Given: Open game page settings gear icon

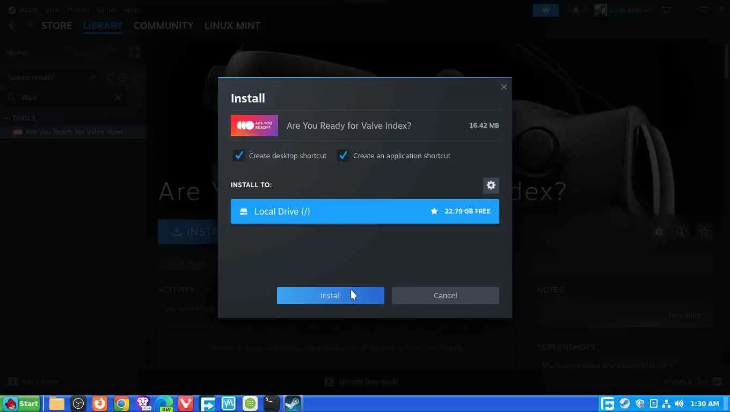Looking at the screenshot, I should pos(659,232).
